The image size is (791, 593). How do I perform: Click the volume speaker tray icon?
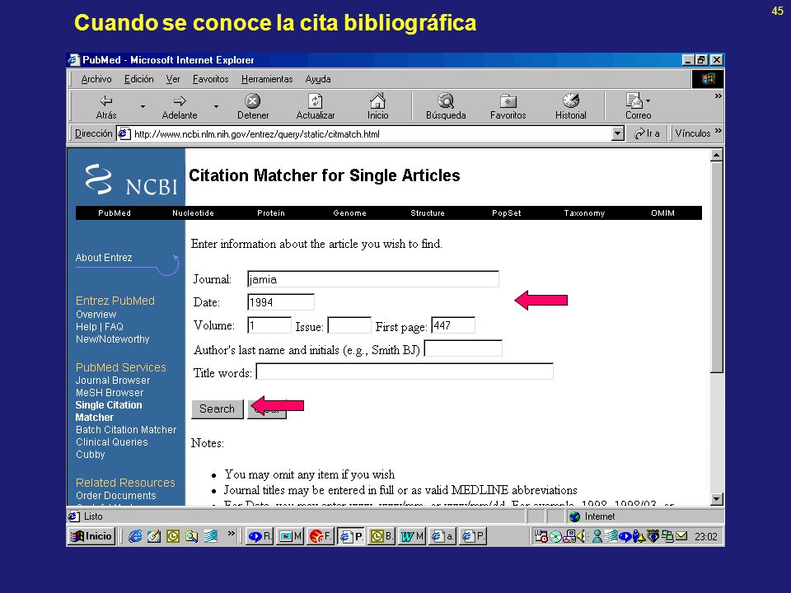point(582,536)
